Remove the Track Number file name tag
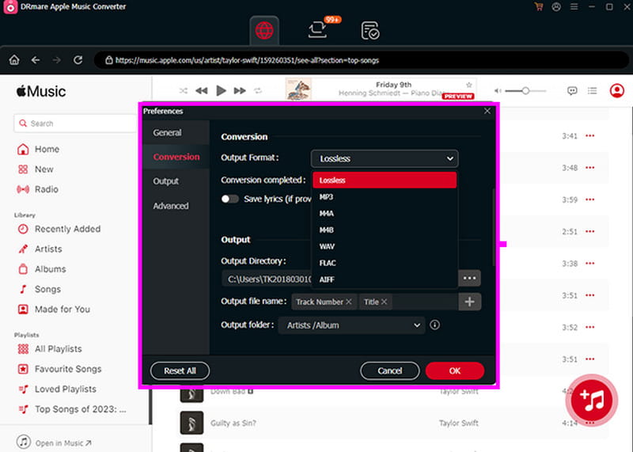Image resolution: width=633 pixels, height=452 pixels. [349, 302]
